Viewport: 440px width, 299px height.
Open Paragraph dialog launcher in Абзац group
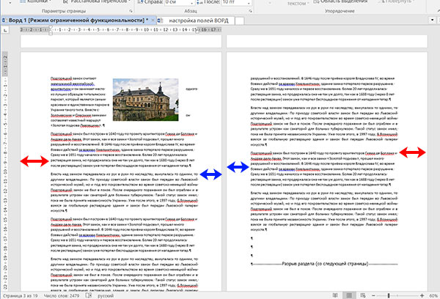point(250,11)
